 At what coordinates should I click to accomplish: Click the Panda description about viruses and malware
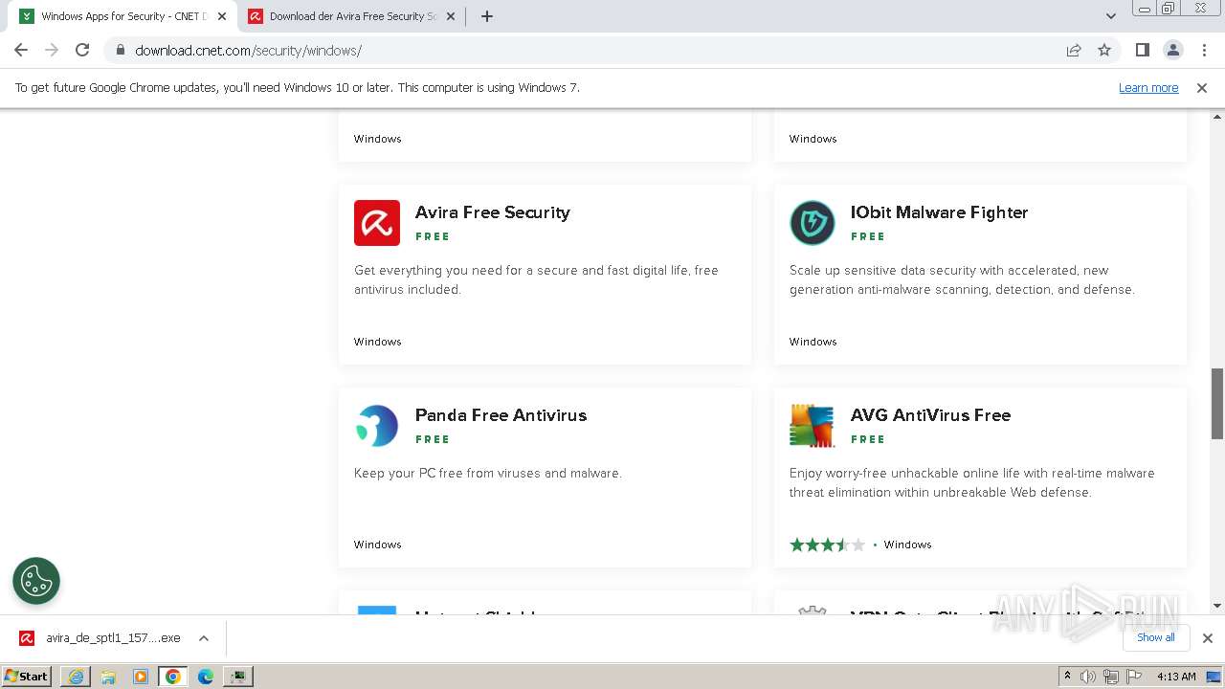point(488,474)
